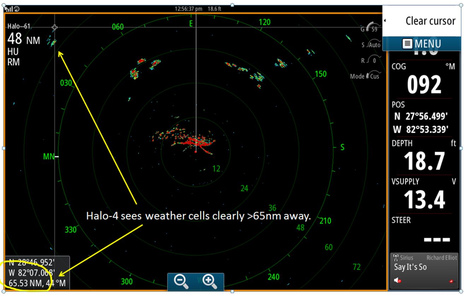Click the crosshair cursor marker on radar
The height and width of the screenshot is (295, 464).
[x=54, y=27]
